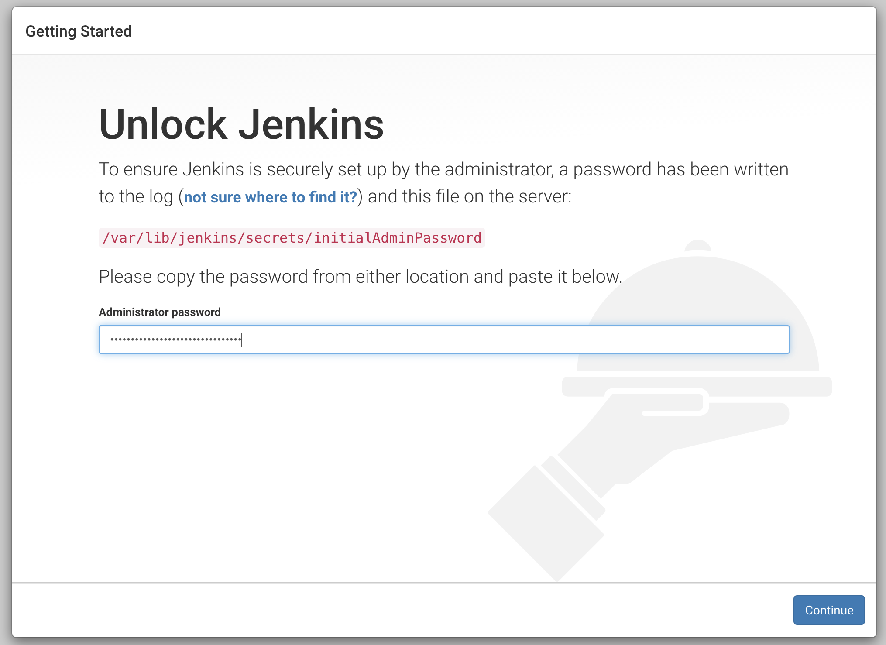Click the text cursor after password dots
The width and height of the screenshot is (886, 645).
pyautogui.click(x=241, y=340)
